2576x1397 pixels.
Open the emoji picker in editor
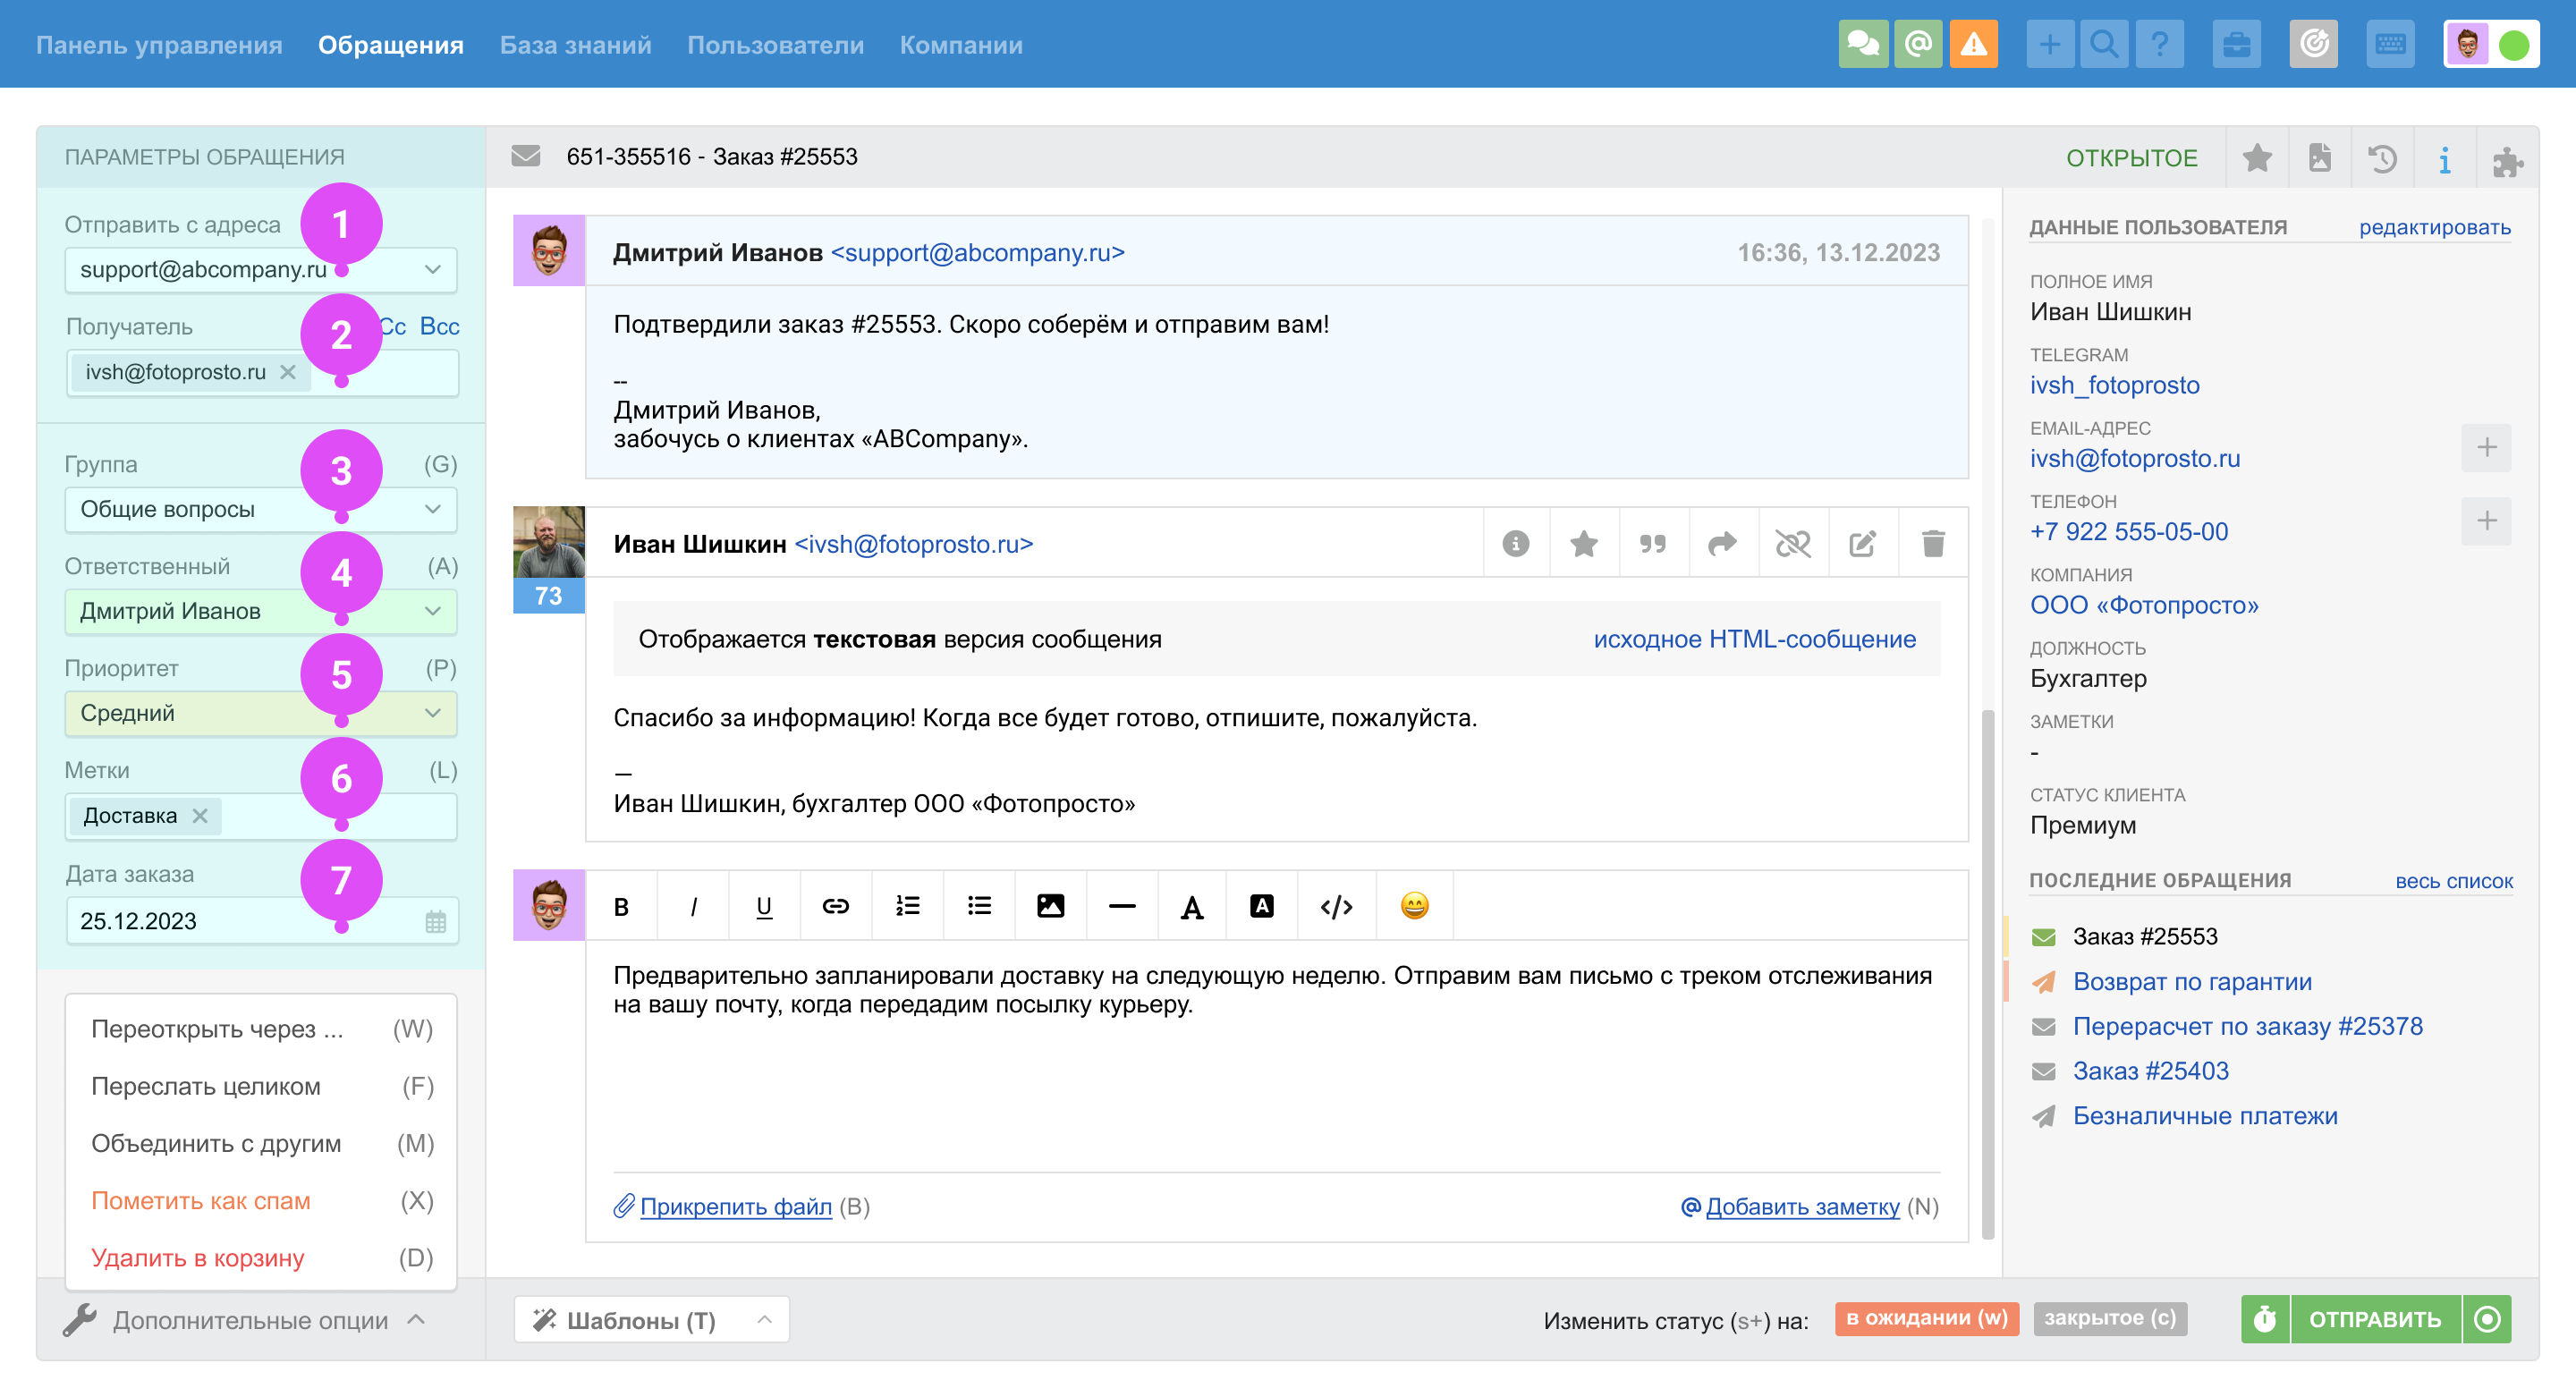[x=1414, y=906]
